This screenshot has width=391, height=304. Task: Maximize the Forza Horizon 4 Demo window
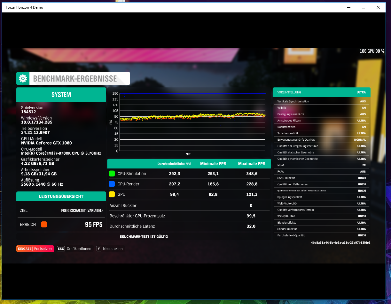(x=364, y=7)
